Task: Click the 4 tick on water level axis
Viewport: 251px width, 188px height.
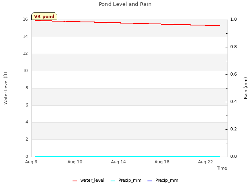Action: click(x=27, y=122)
